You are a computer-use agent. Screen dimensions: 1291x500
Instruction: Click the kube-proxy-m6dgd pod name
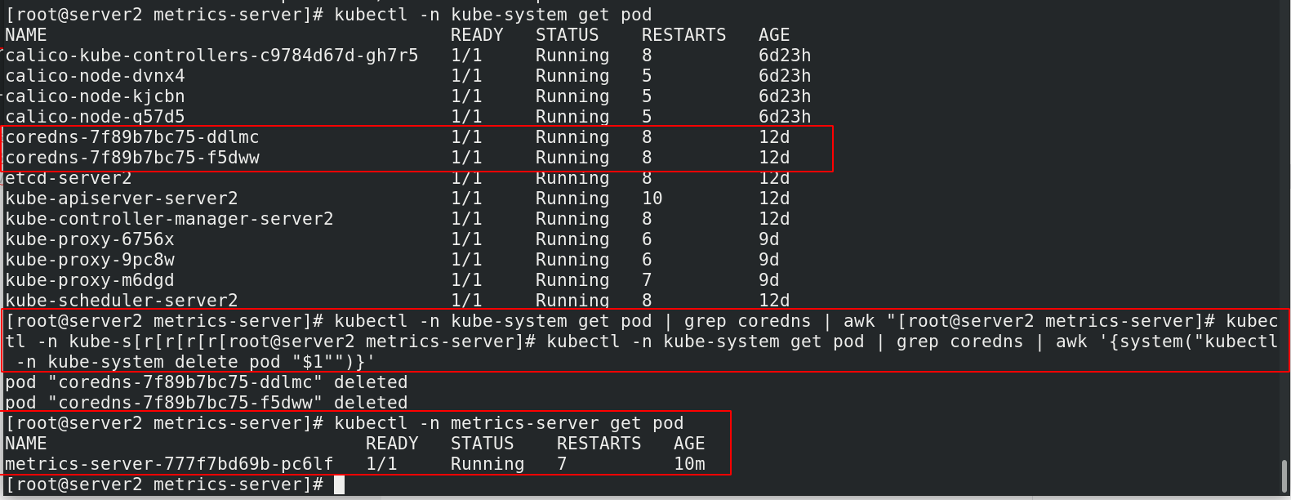coord(90,280)
